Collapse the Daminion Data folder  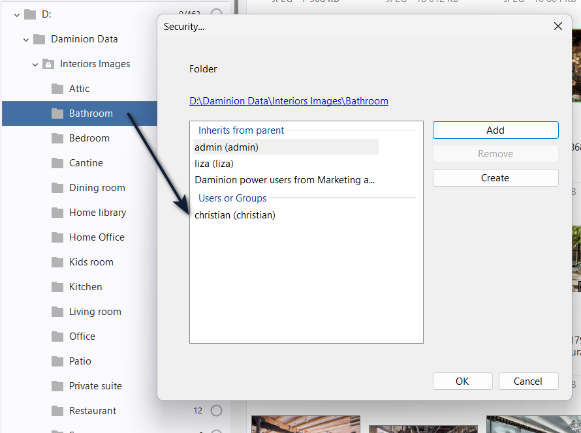(26, 39)
